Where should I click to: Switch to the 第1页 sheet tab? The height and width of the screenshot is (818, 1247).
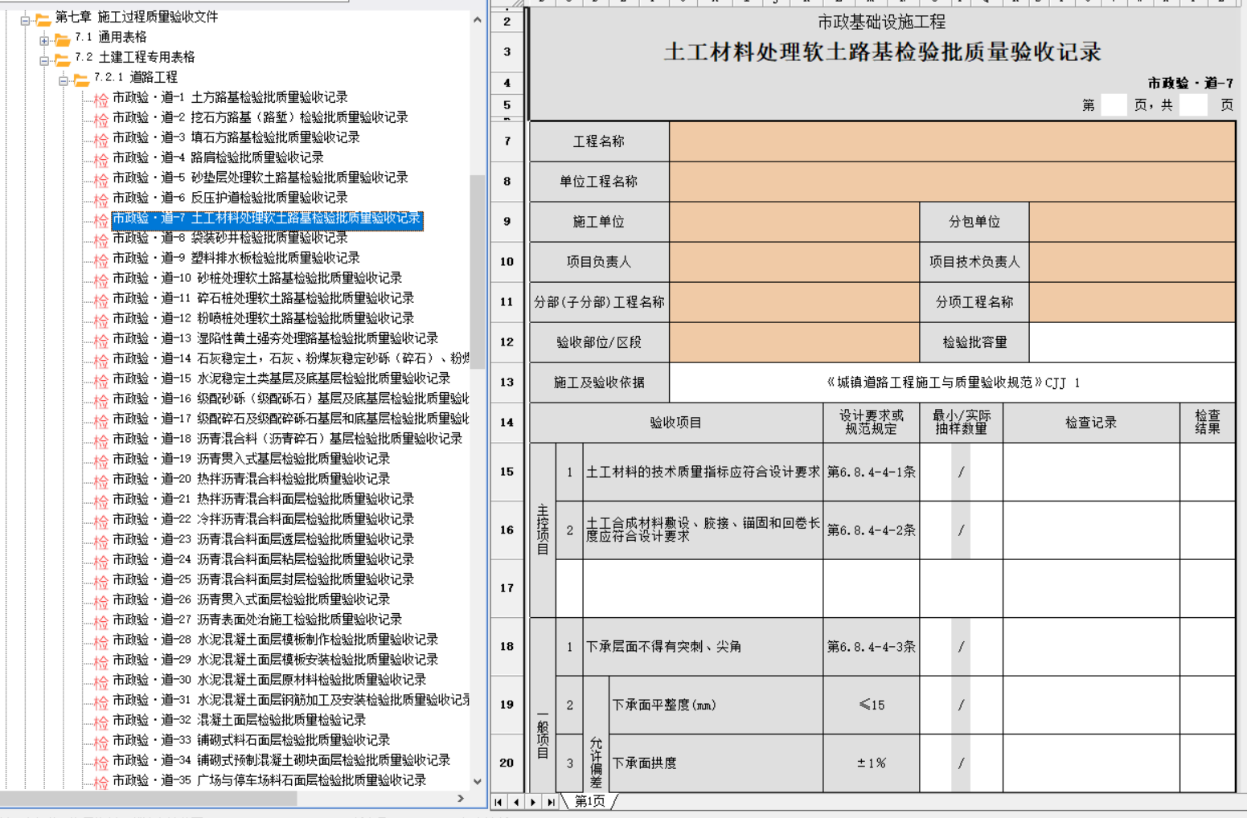(589, 801)
